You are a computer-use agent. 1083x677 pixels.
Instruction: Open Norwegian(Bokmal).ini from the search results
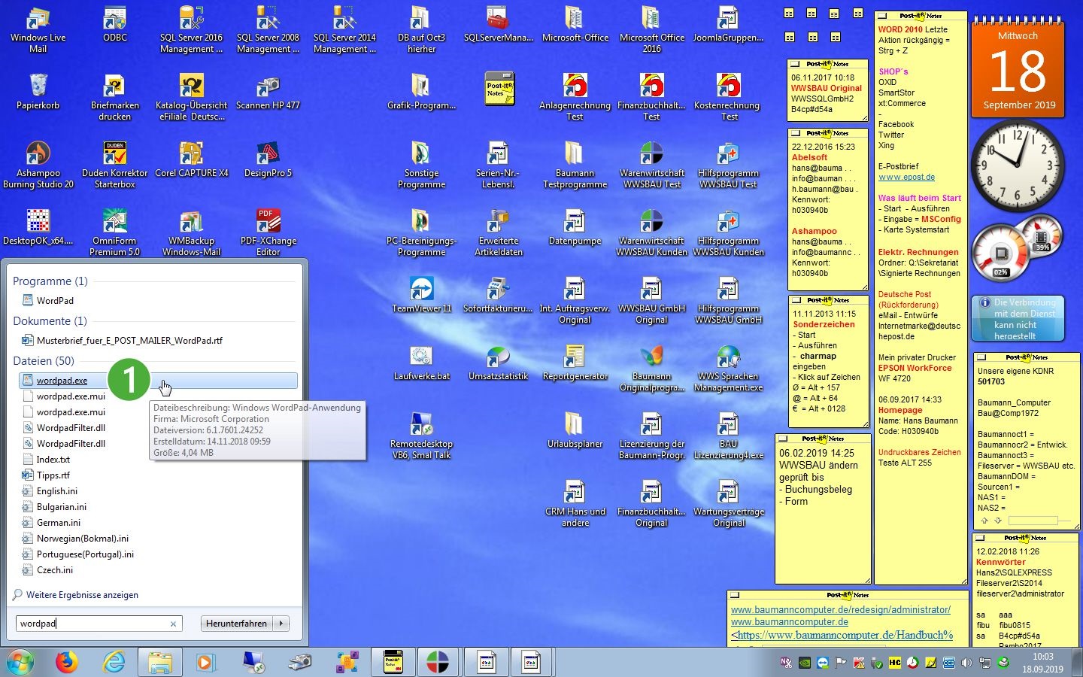tap(82, 539)
